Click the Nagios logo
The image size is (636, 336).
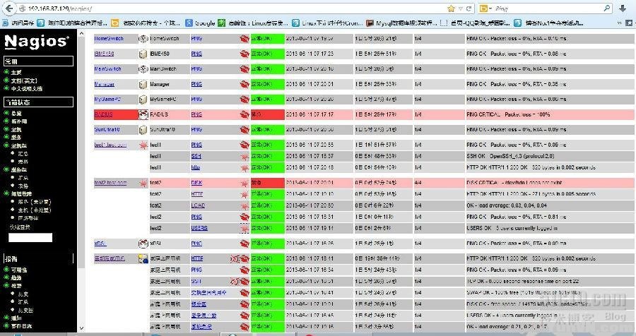click(x=37, y=42)
